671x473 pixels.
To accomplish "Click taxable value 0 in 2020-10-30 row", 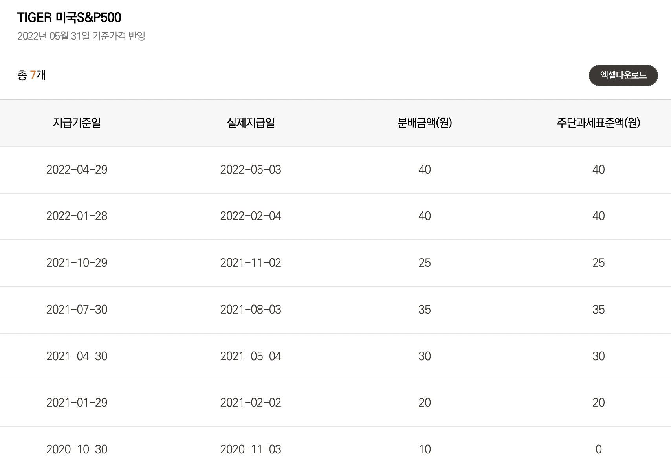I will pyautogui.click(x=598, y=449).
